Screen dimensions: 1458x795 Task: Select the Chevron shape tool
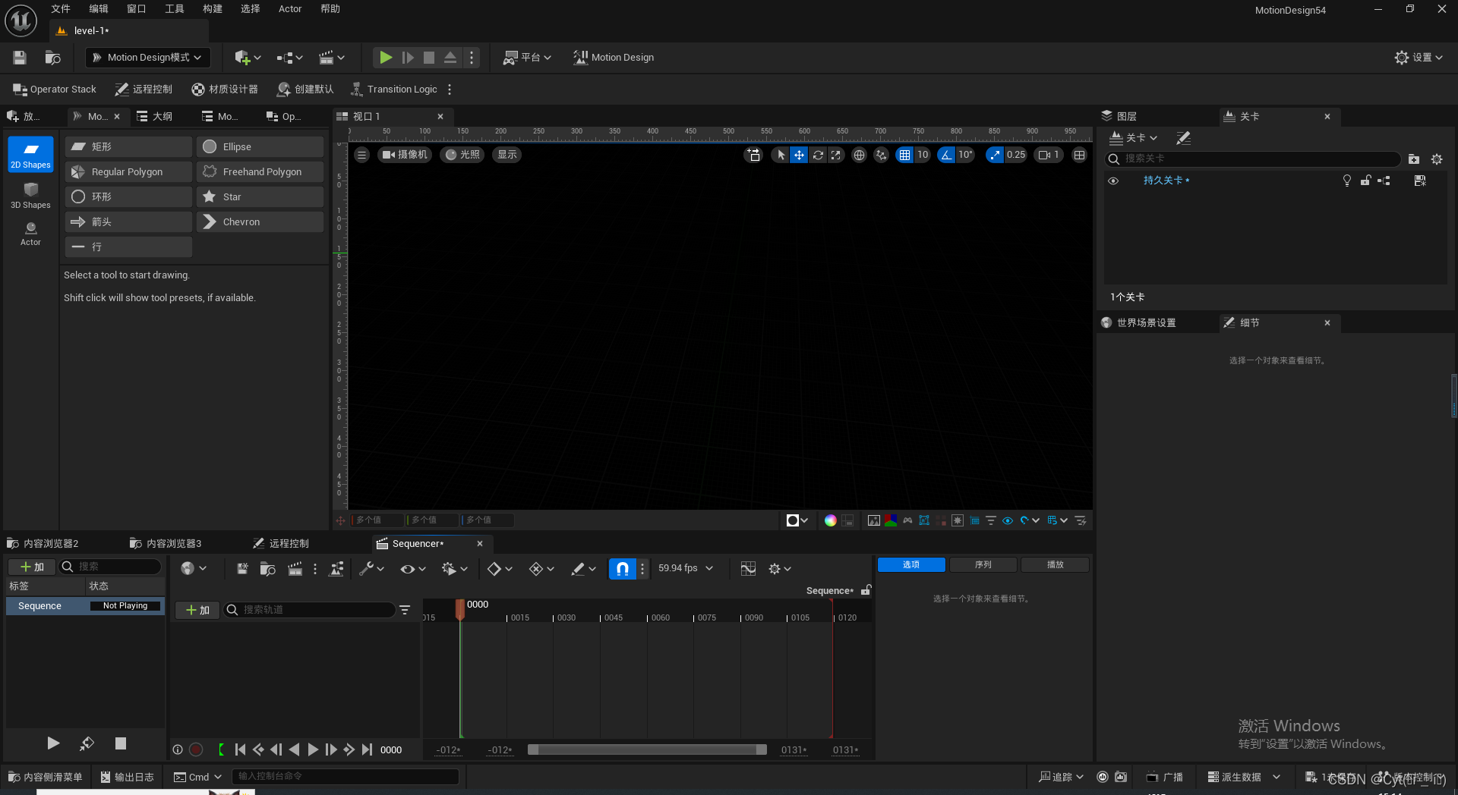tap(259, 222)
